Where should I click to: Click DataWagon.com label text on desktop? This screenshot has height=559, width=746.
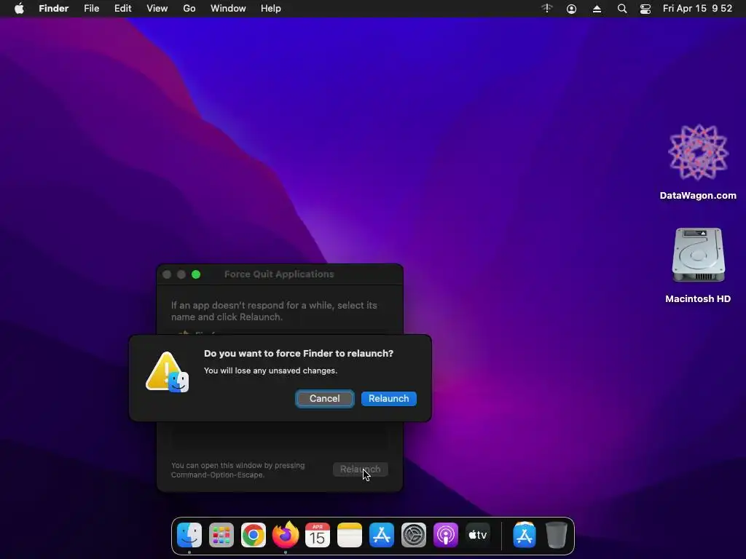[x=698, y=195]
